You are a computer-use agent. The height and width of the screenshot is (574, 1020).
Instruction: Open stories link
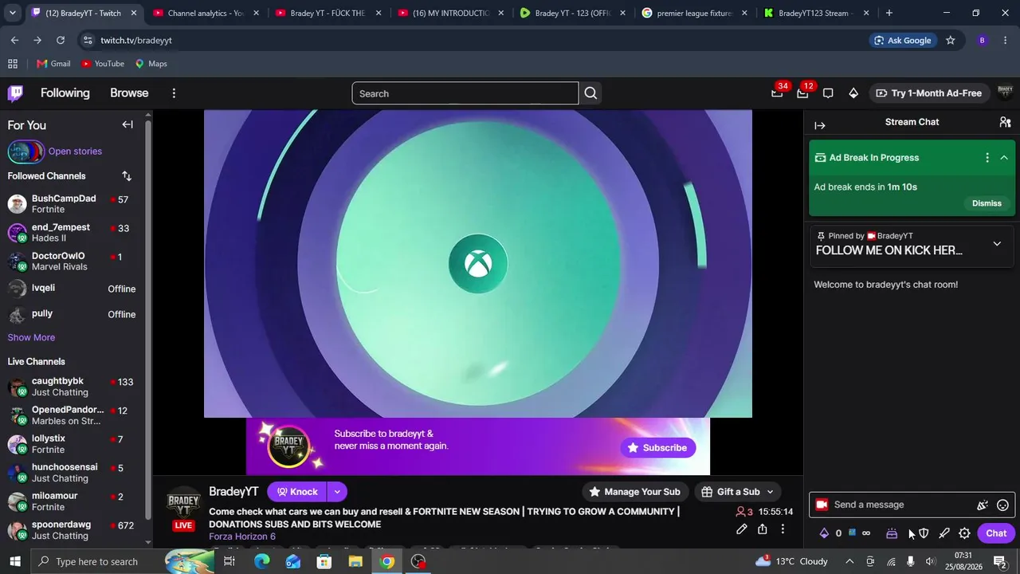(75, 151)
